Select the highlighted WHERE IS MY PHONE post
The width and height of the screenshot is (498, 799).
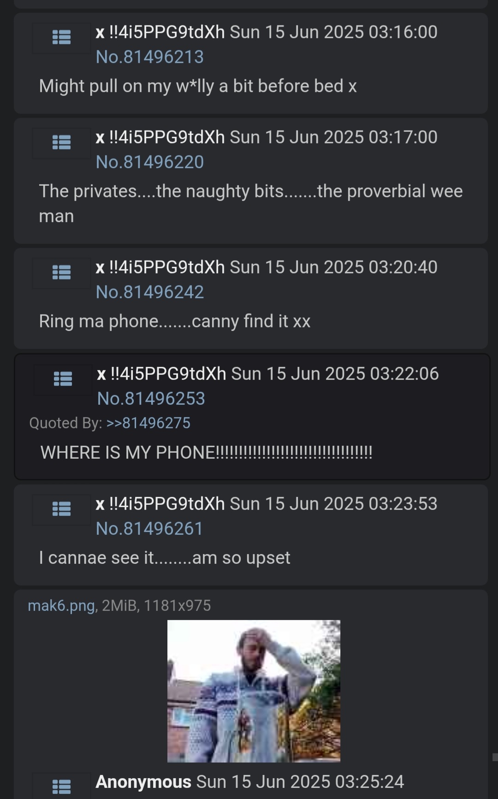pyautogui.click(x=252, y=417)
